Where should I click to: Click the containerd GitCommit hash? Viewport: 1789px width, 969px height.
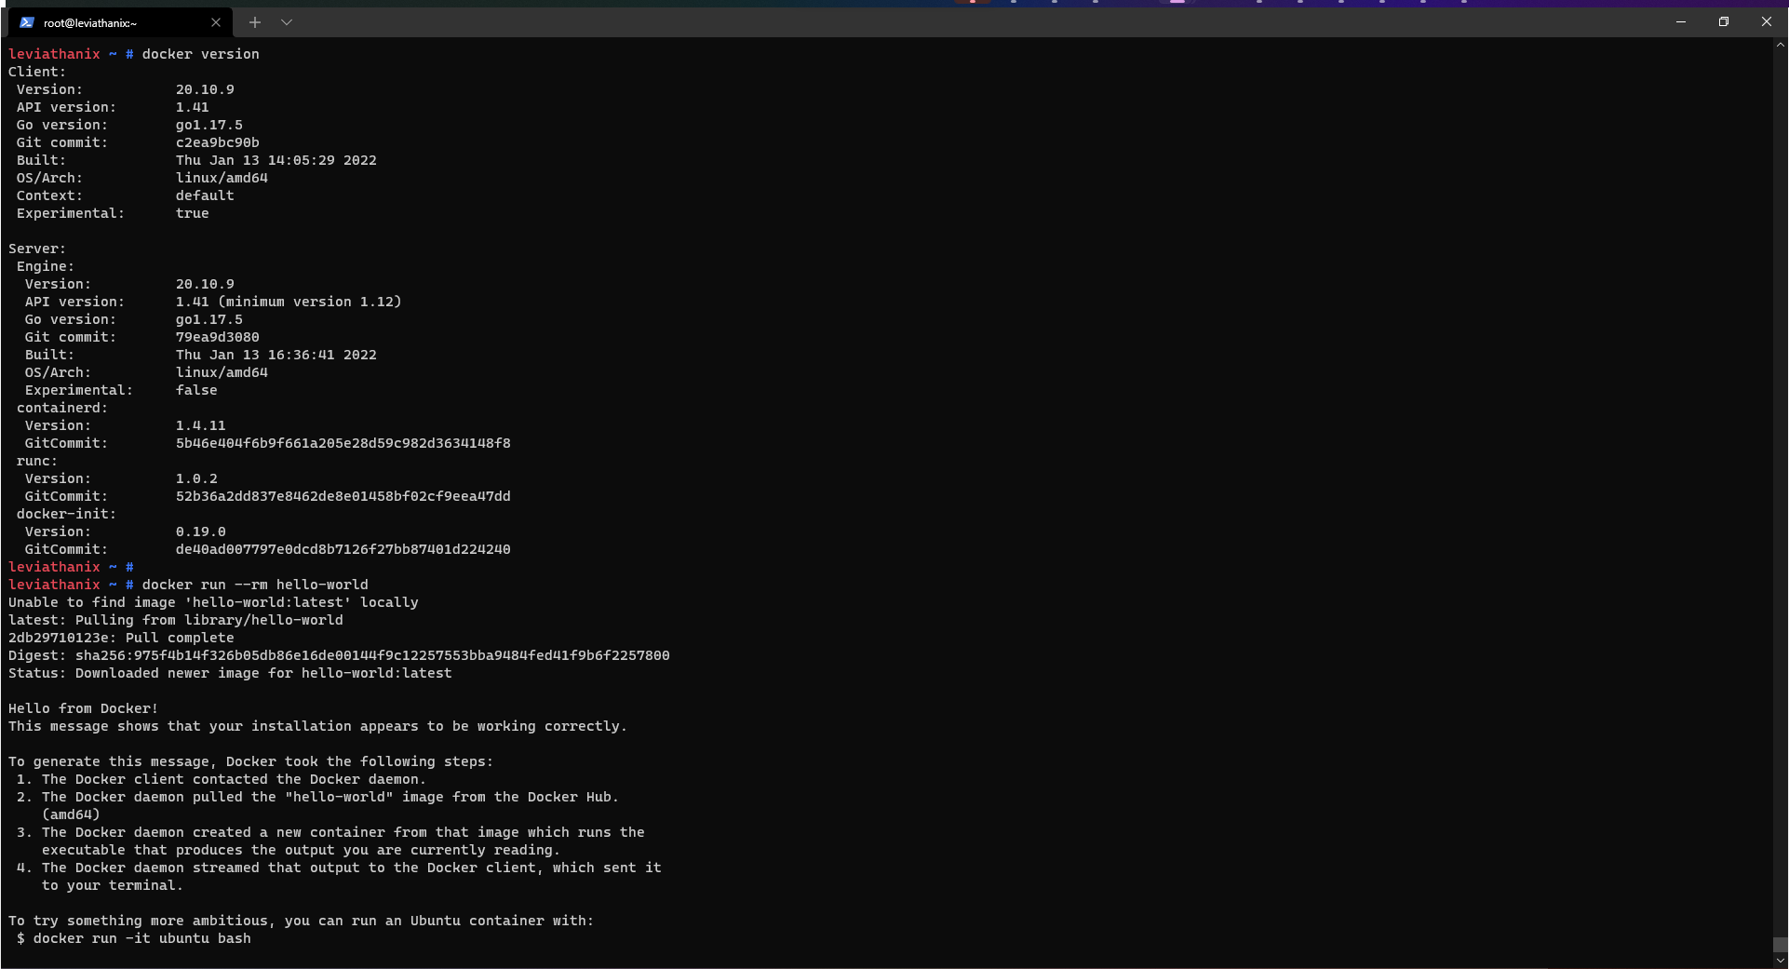(343, 443)
